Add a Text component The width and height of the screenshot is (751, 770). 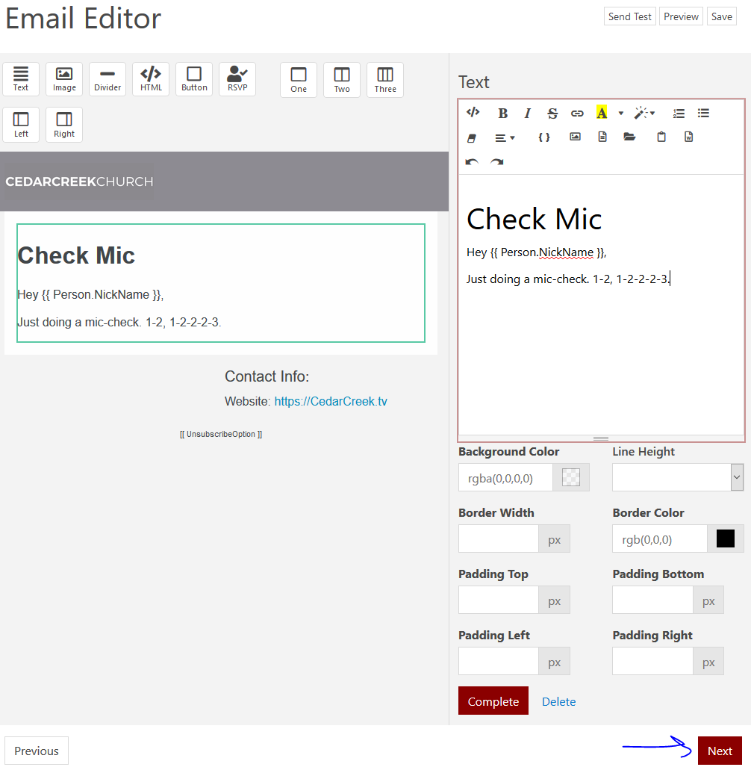[21, 78]
